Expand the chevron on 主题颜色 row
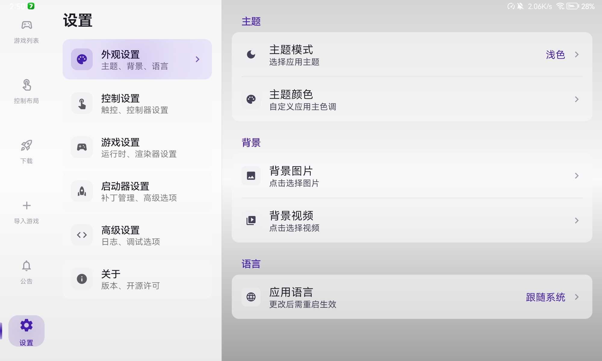Screen dimensions: 602x361 (576, 99)
